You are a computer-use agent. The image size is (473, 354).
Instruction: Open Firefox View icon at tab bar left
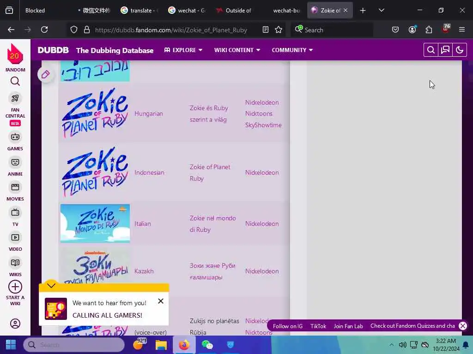pos(9,11)
